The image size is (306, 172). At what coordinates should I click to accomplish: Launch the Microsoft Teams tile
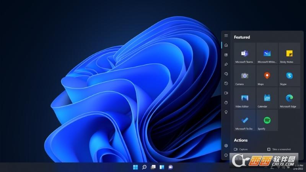tap(245, 54)
